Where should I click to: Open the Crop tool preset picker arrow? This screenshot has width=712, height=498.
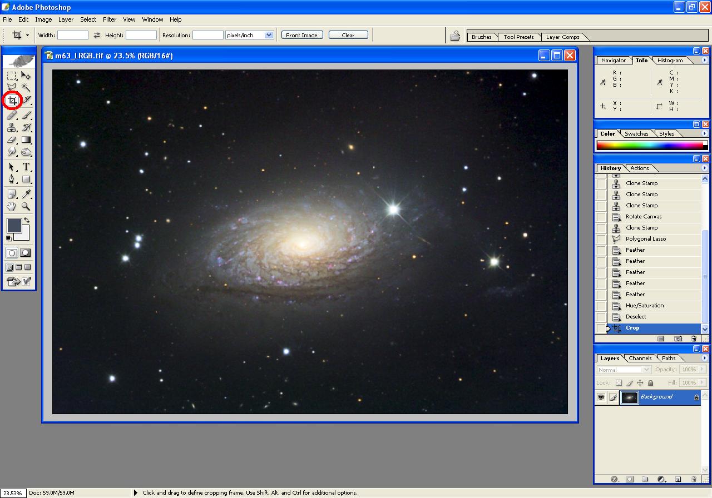[x=27, y=36]
